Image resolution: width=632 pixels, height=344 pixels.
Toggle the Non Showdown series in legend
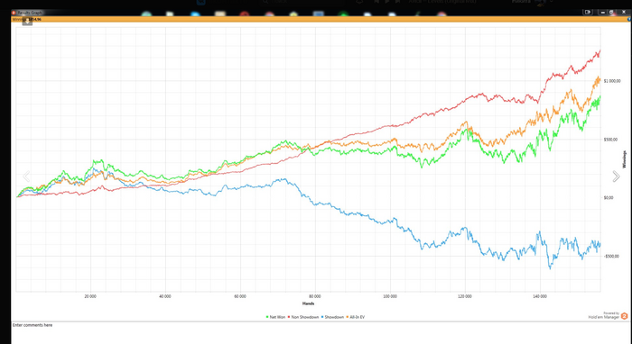(x=303, y=317)
